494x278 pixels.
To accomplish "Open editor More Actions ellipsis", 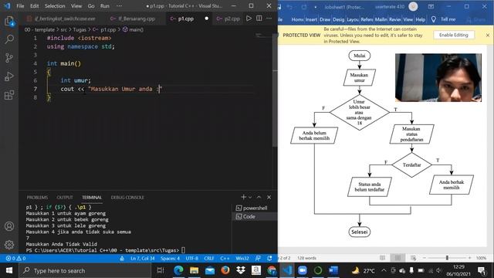I will point(269,19).
